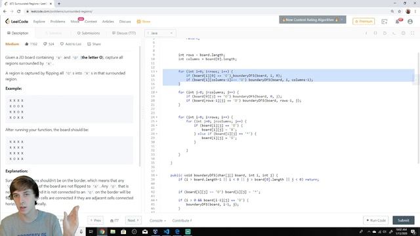Click the Share button
This screenshot has width=420, height=236.
(94, 44)
